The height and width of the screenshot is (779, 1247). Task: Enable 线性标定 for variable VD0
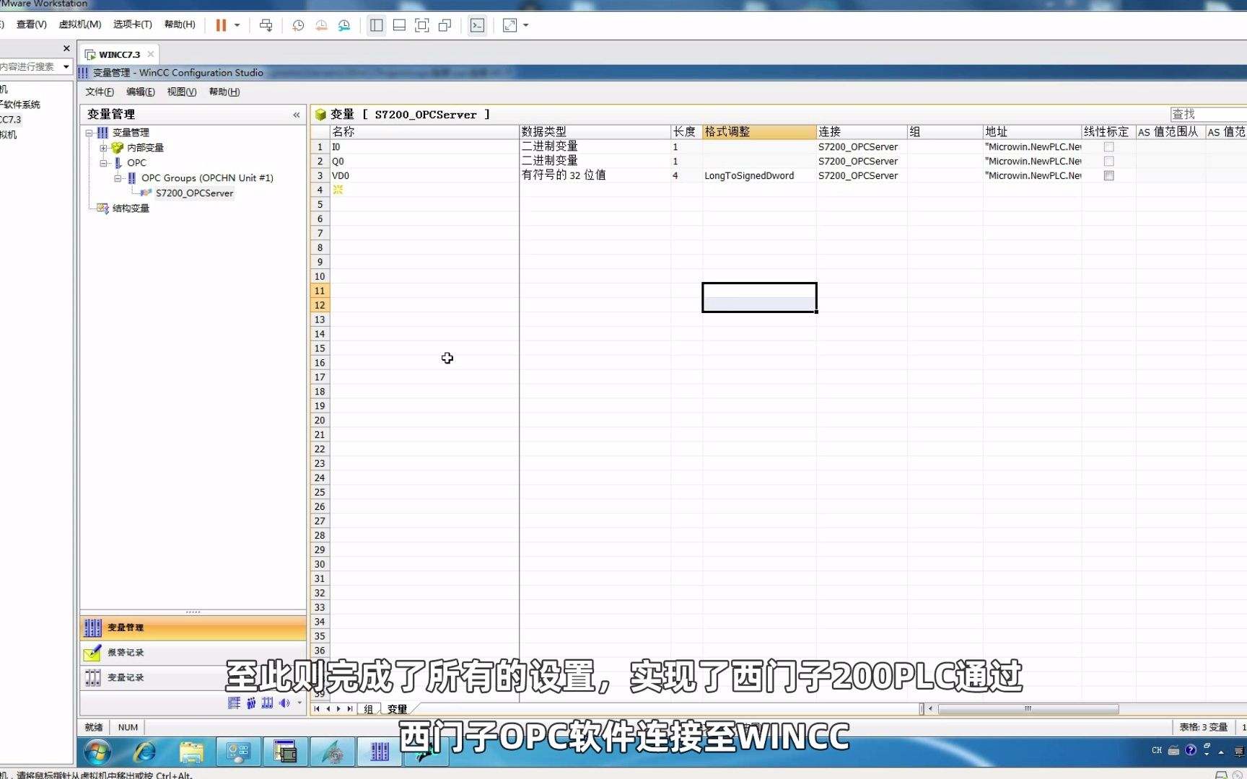(1109, 175)
